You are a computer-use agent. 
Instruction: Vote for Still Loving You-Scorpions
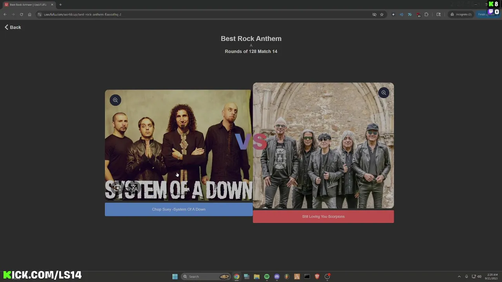[323, 217]
